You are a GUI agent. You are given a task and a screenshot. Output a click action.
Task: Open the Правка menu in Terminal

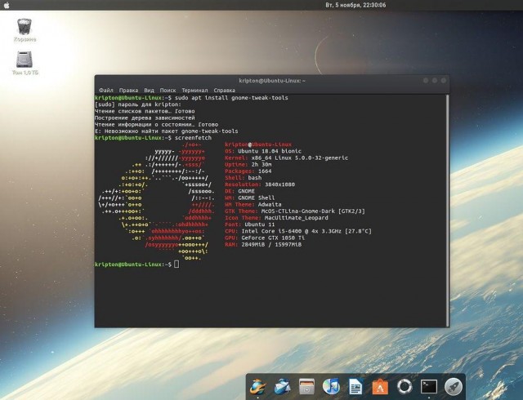tap(128, 91)
